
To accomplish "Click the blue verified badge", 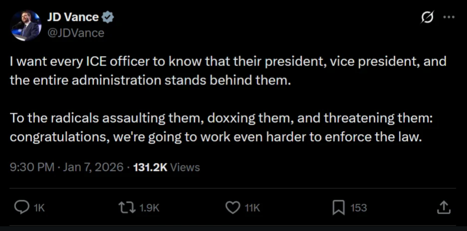I will [x=108, y=18].
